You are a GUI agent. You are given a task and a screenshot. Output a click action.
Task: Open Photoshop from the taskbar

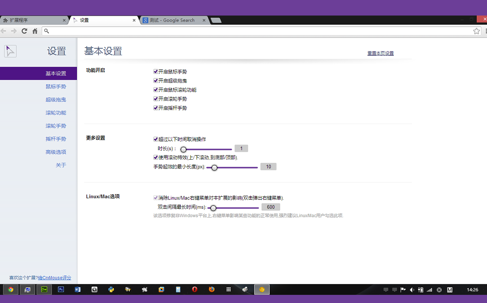pyautogui.click(x=61, y=289)
